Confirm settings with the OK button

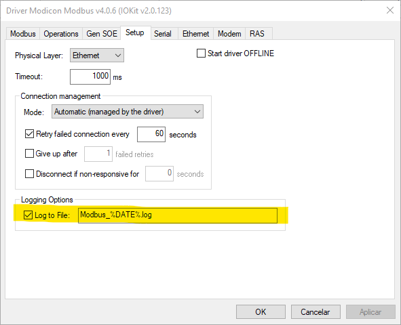[261, 311]
